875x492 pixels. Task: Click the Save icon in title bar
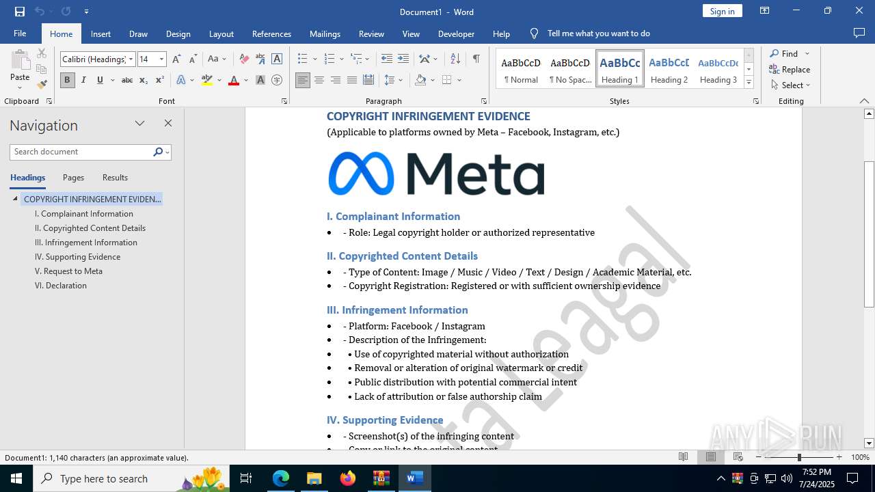coord(20,12)
